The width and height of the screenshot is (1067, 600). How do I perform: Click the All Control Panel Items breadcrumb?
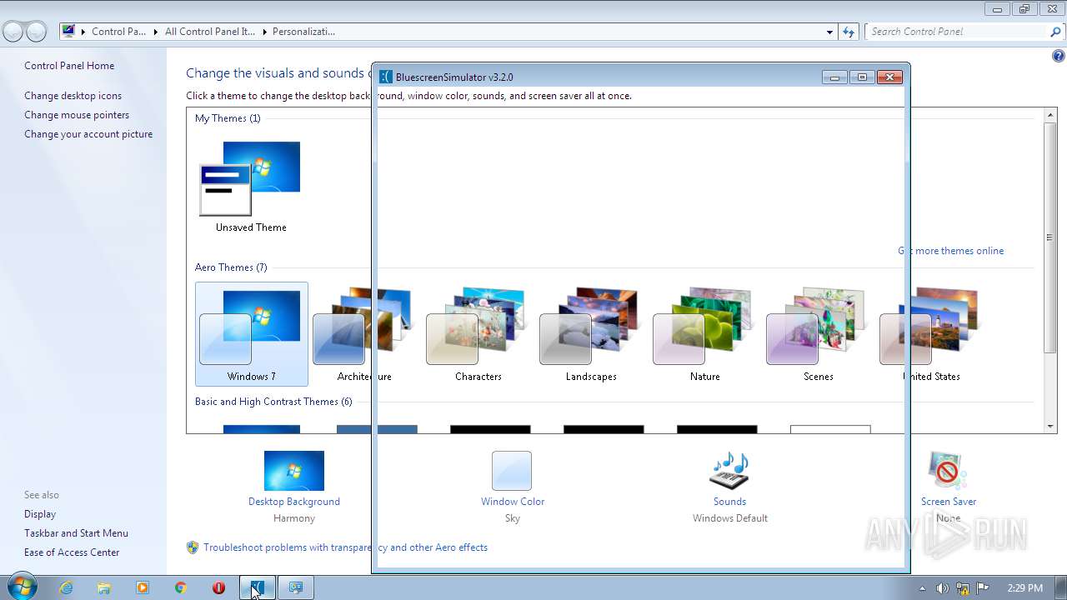[208, 32]
